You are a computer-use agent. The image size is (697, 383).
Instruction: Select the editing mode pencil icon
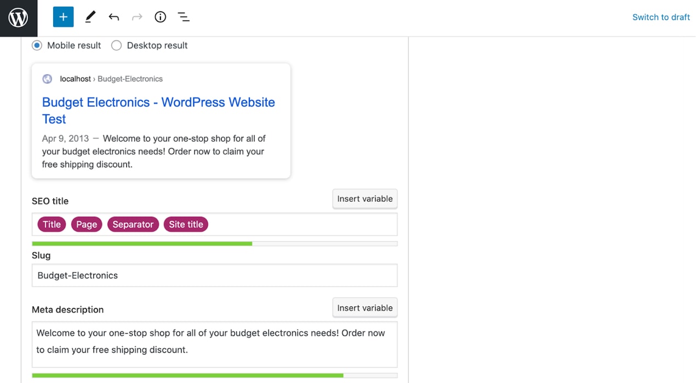tap(90, 17)
